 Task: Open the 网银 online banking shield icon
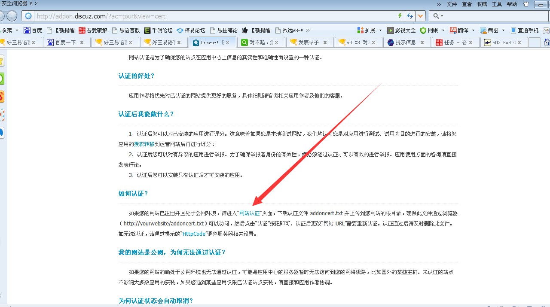tap(423, 30)
